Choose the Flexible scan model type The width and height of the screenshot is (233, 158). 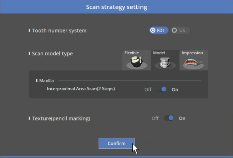click(x=137, y=60)
